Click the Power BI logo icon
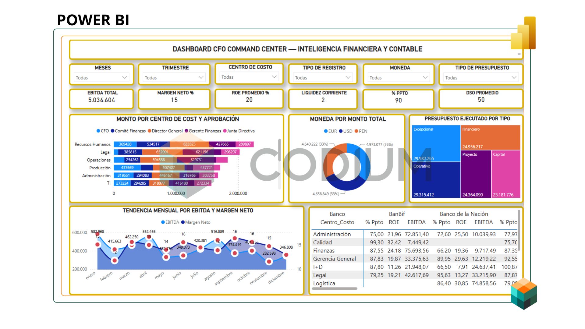The height and width of the screenshot is (329, 585). tap(523, 33)
